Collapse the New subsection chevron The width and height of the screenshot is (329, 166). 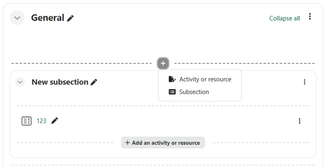click(20, 82)
